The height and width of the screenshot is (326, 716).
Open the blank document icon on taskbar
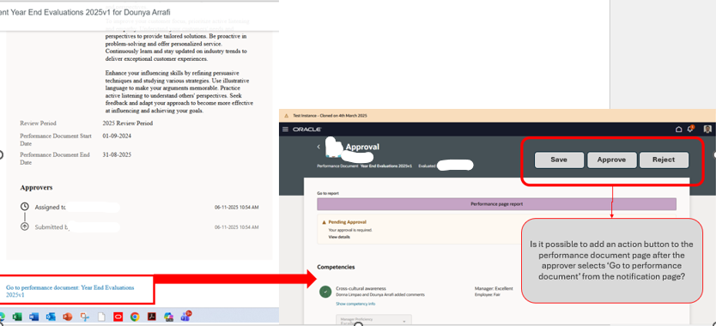pyautogui.click(x=101, y=317)
